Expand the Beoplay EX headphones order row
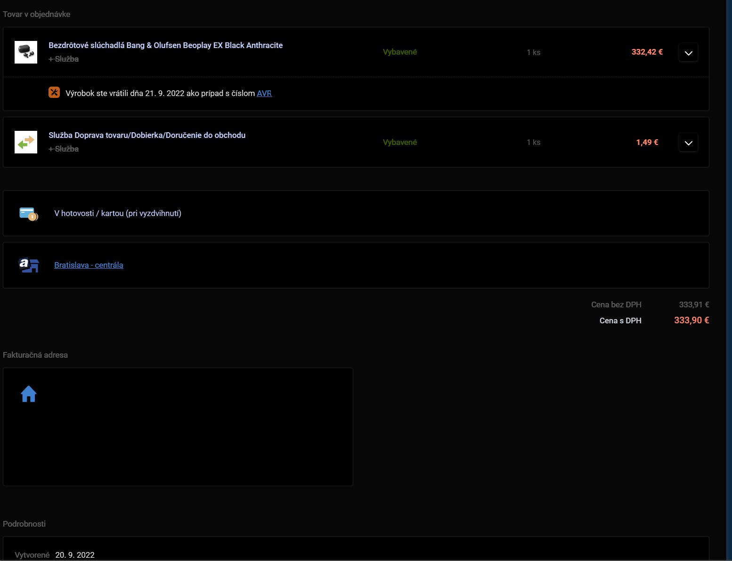Viewport: 732px width, 561px height. click(688, 53)
